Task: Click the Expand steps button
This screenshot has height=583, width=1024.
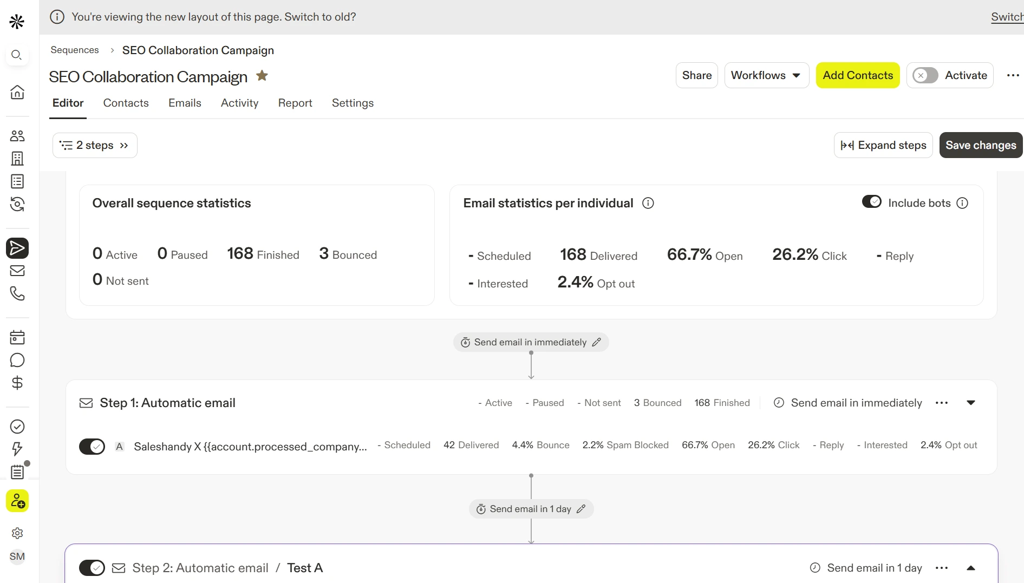Action: (883, 145)
